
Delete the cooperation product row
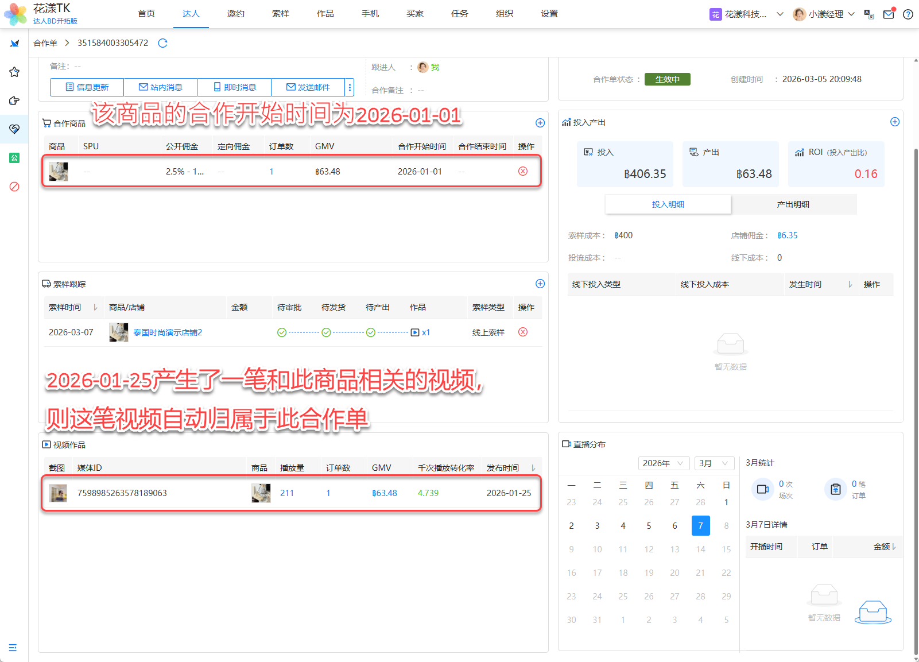523,171
